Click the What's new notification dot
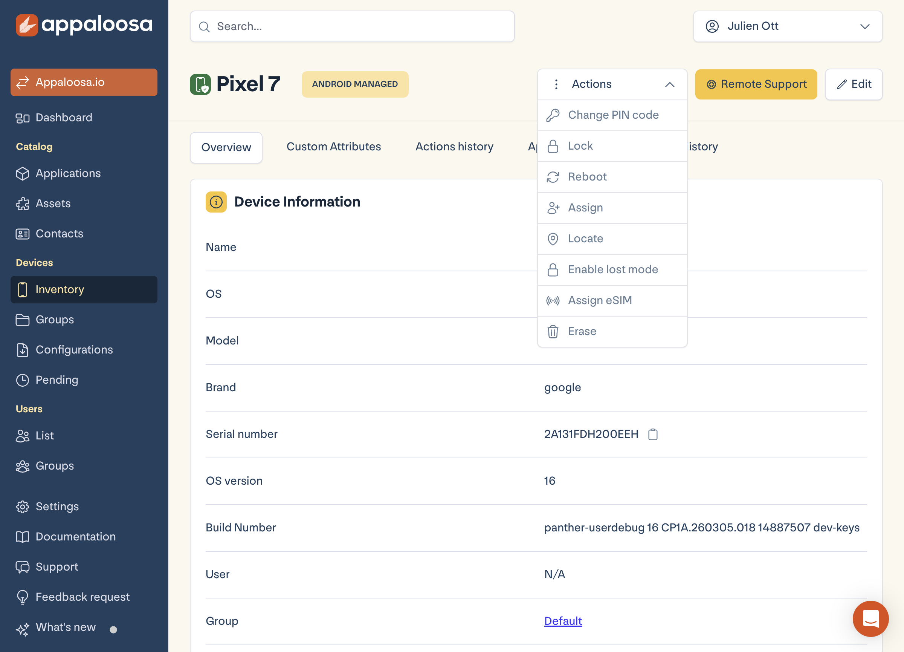Image resolution: width=904 pixels, height=652 pixels. pos(113,630)
